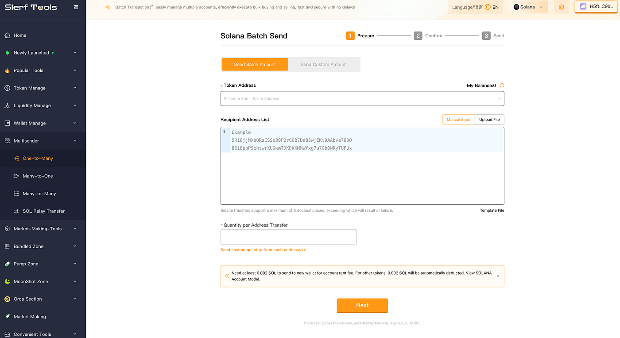The width and height of the screenshot is (620, 338).
Task: Open wallet H5ft..C9bL button
Action: 596,7
